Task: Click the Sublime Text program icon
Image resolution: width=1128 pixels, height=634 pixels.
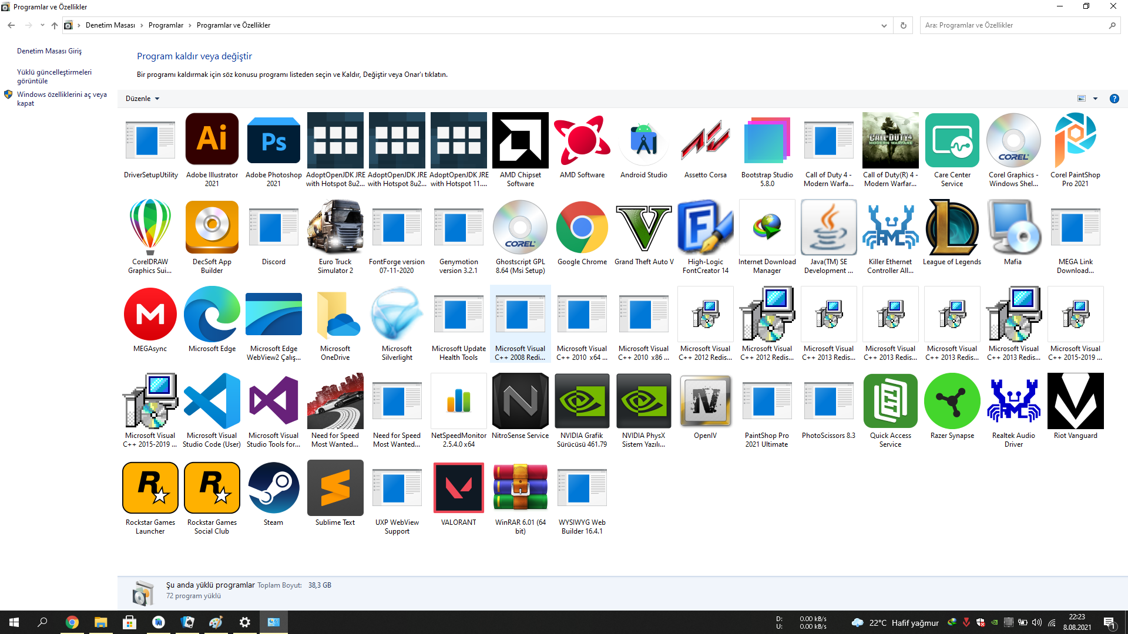Action: tap(335, 488)
